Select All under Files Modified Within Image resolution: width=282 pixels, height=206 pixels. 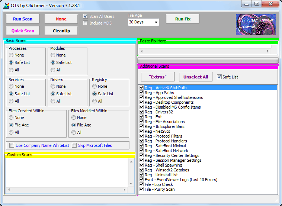(74, 132)
